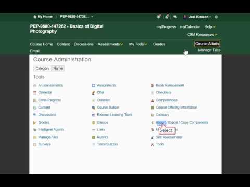The width and height of the screenshot is (250, 187).
Task: Click the Book Management tool icon
Action: [153, 85]
